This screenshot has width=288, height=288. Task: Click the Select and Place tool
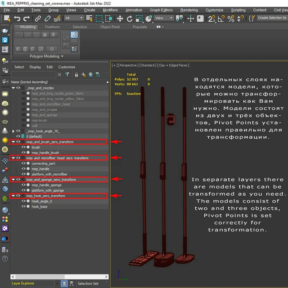coord(149,18)
